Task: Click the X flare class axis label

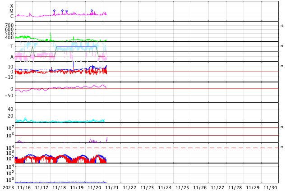Action: point(12,6)
